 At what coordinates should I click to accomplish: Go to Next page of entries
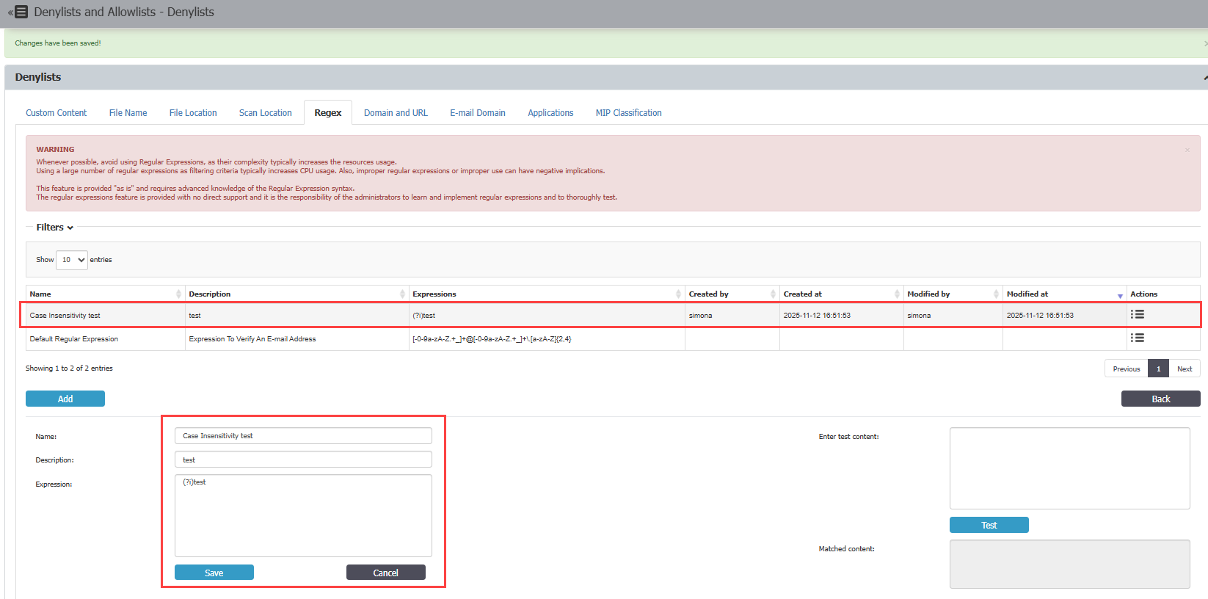click(x=1184, y=369)
